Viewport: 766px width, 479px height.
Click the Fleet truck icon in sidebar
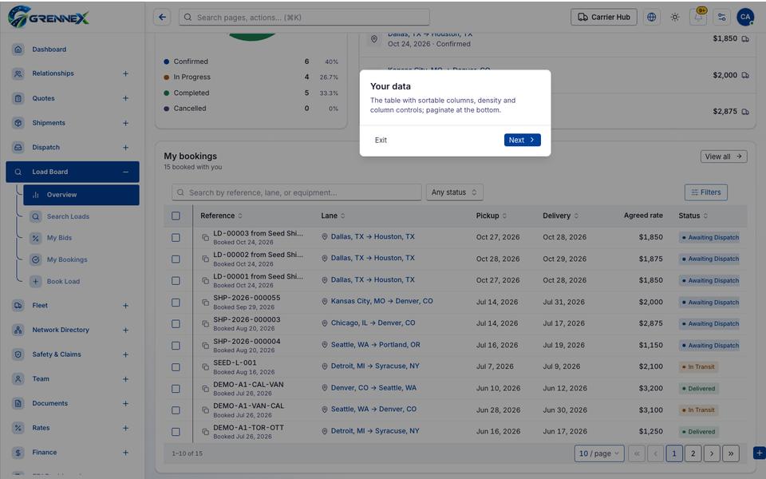18,306
